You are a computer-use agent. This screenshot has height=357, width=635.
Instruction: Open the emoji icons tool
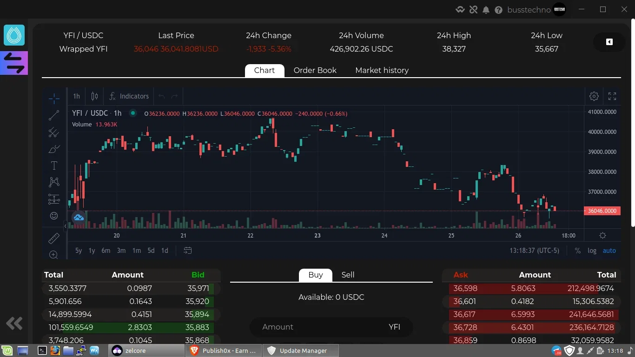(x=54, y=216)
